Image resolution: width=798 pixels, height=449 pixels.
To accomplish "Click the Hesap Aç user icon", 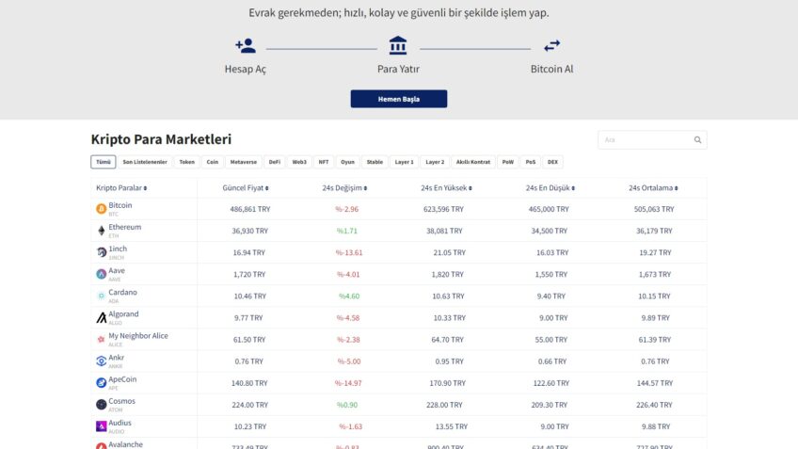I will [246, 45].
